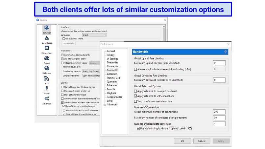Toggle Apply rate limit to uTP connections
Image resolution: width=265 pixels, height=149 pixels.
click(135, 96)
